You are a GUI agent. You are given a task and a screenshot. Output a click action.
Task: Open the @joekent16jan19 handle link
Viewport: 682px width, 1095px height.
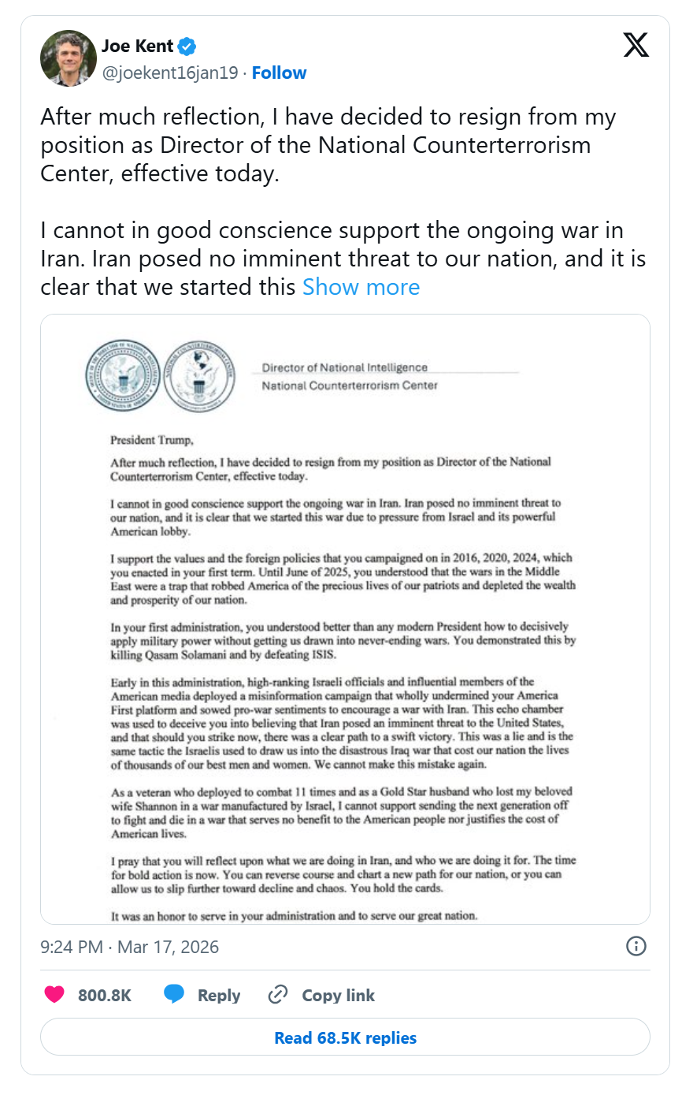coord(169,73)
